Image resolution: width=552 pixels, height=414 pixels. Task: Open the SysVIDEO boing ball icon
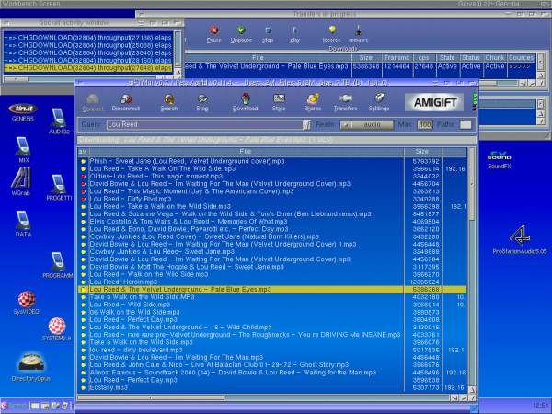(x=27, y=303)
